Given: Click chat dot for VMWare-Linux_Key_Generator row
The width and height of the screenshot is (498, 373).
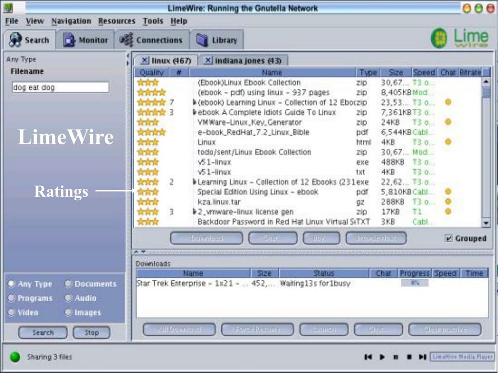Looking at the screenshot, I should tap(448, 122).
